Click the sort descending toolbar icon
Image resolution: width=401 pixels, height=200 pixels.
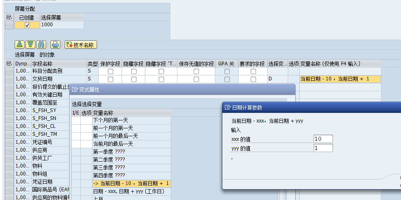tap(30, 45)
